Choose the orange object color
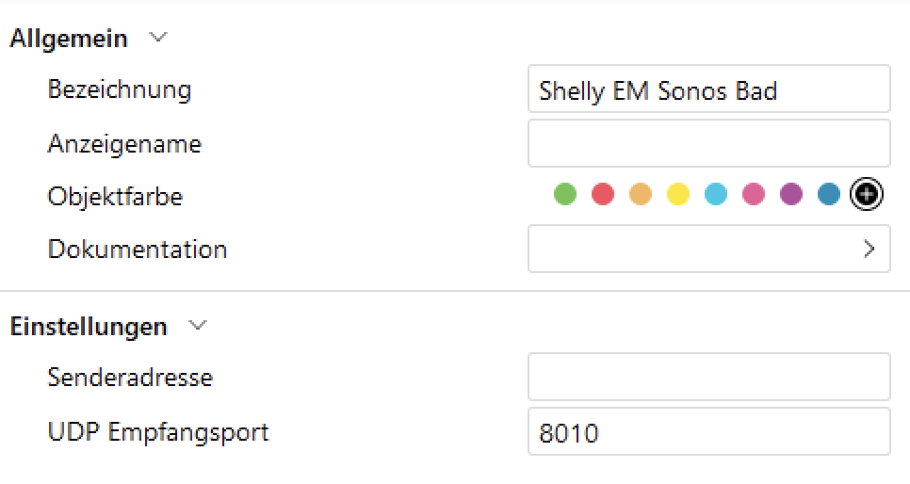 tap(641, 195)
